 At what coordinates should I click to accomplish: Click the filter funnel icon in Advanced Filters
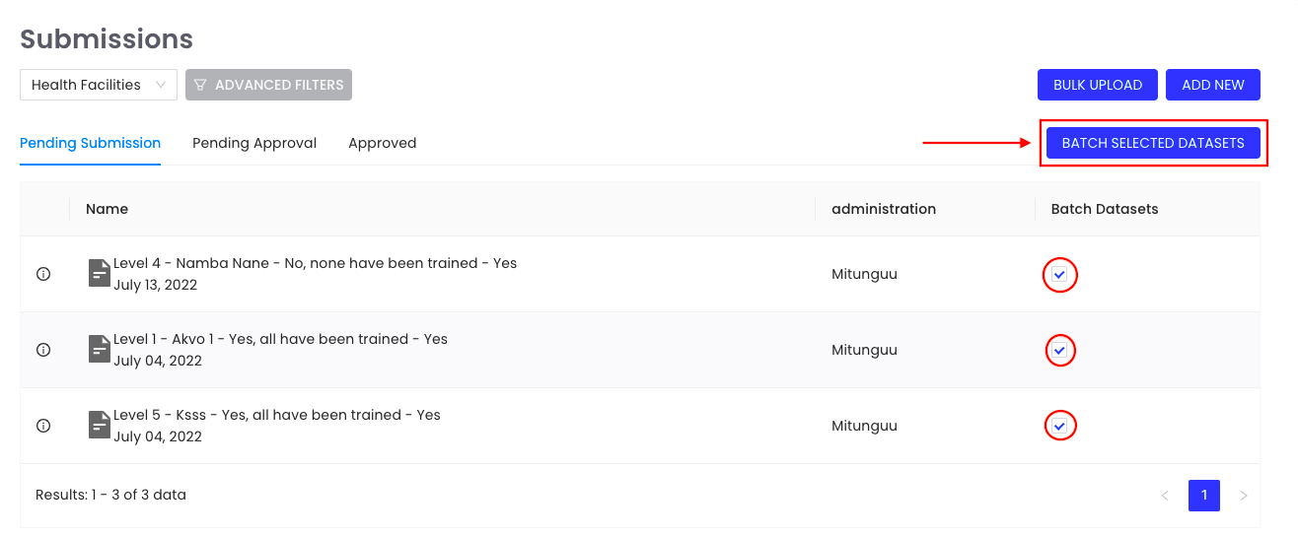[x=200, y=85]
